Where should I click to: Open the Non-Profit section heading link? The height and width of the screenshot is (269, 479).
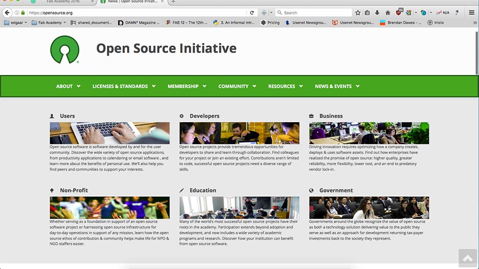(74, 190)
